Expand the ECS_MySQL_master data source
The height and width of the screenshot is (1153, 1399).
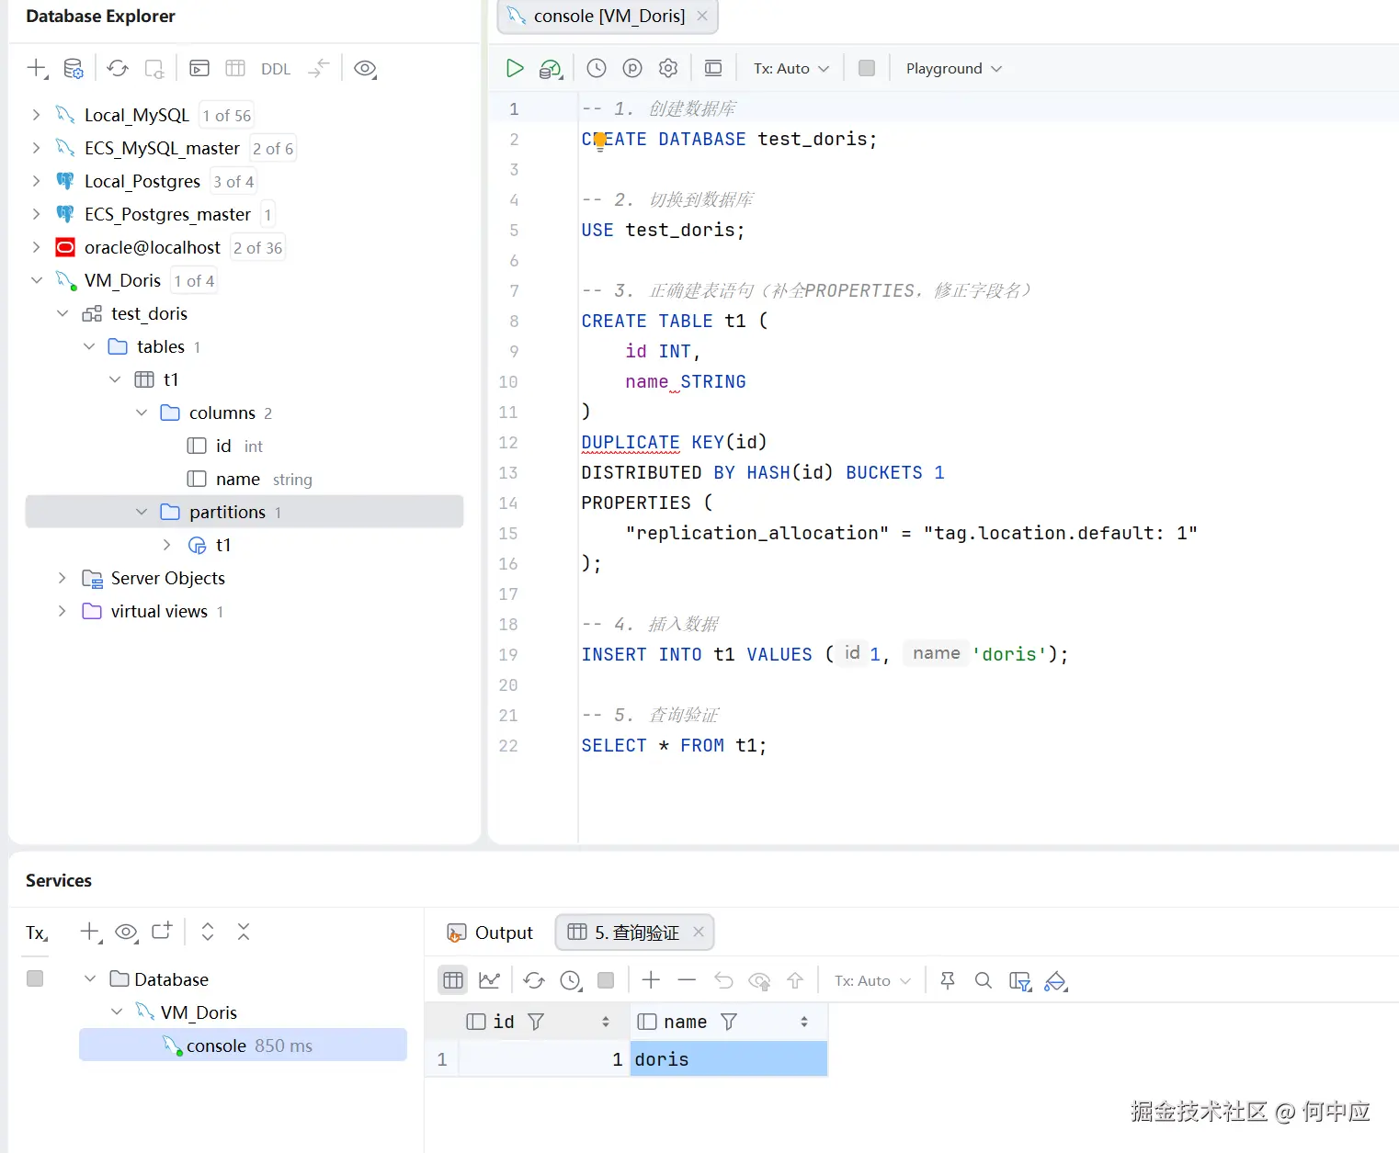(36, 148)
